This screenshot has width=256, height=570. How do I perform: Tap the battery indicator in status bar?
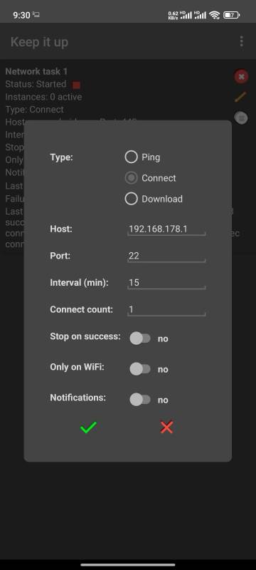coord(231,15)
